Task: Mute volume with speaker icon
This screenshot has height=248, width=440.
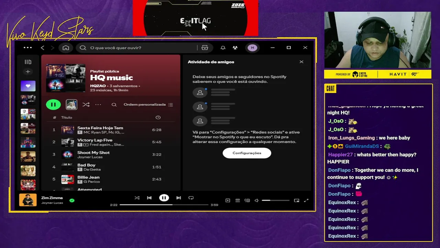Action: tap(256, 200)
